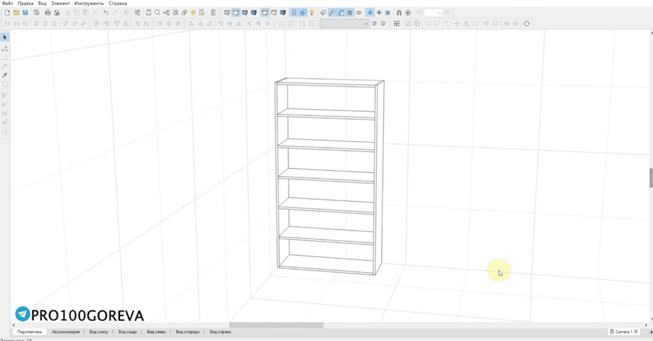Toggle the grid display button
The height and width of the screenshot is (341, 653).
pyautogui.click(x=350, y=13)
